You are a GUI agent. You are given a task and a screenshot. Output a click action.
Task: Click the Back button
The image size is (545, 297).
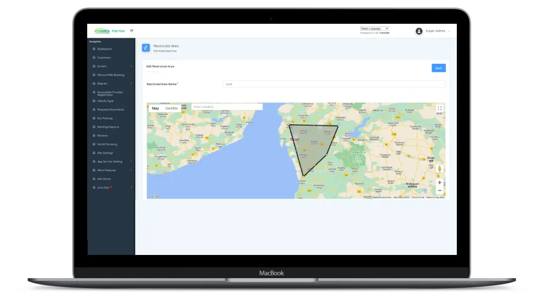pyautogui.click(x=438, y=68)
